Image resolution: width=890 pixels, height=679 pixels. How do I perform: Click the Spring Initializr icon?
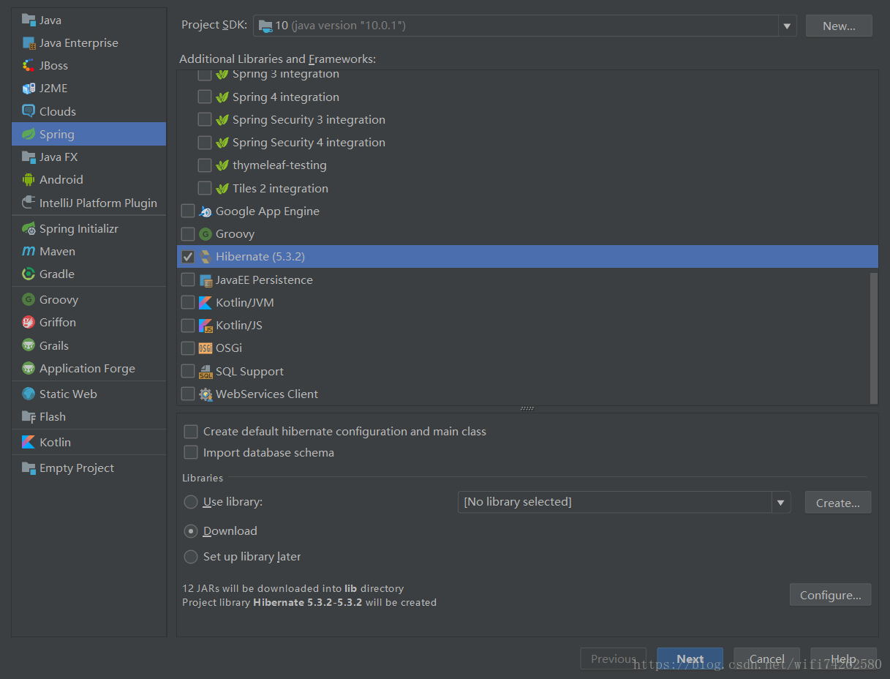click(29, 228)
